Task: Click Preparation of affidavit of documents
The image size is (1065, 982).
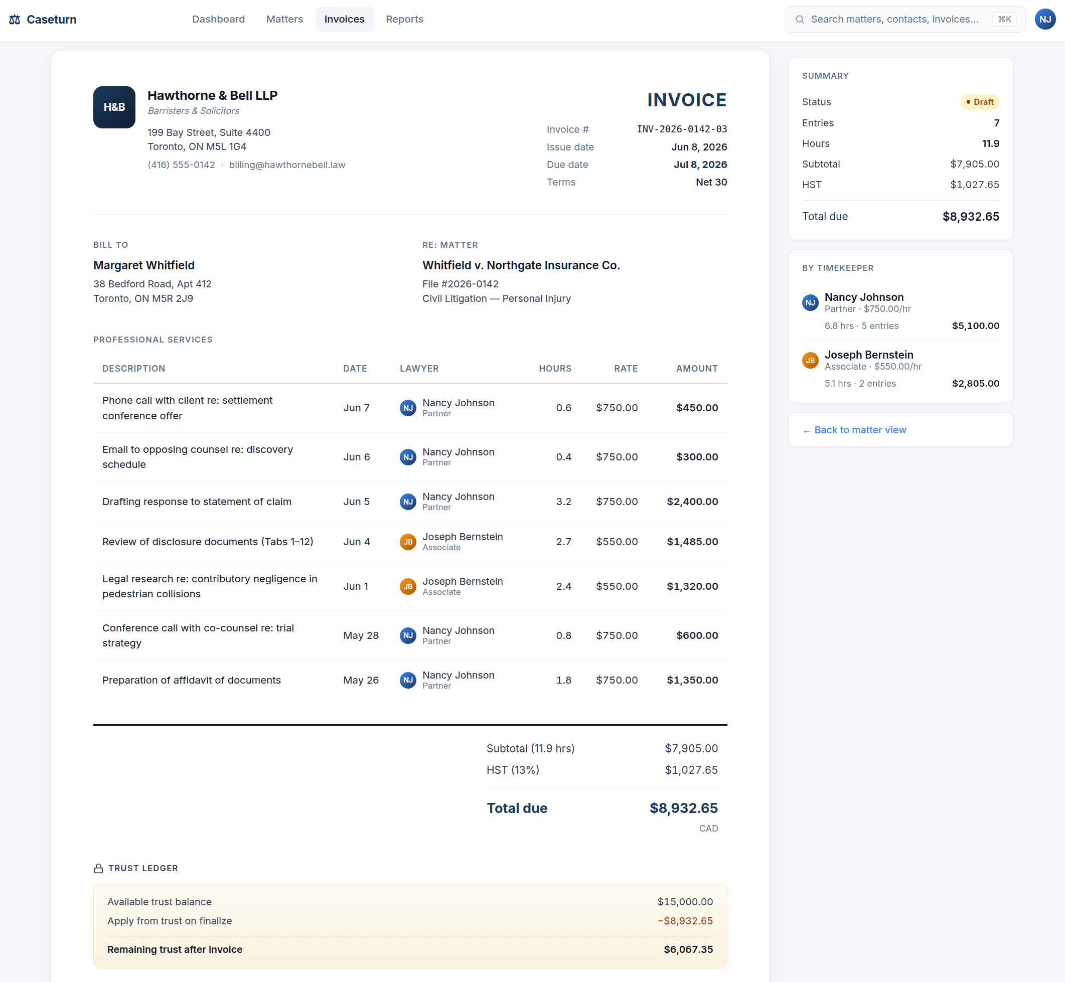Action: tap(191, 680)
